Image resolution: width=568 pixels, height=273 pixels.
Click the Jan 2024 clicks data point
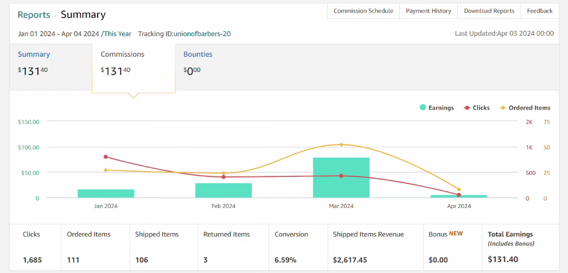(106, 157)
